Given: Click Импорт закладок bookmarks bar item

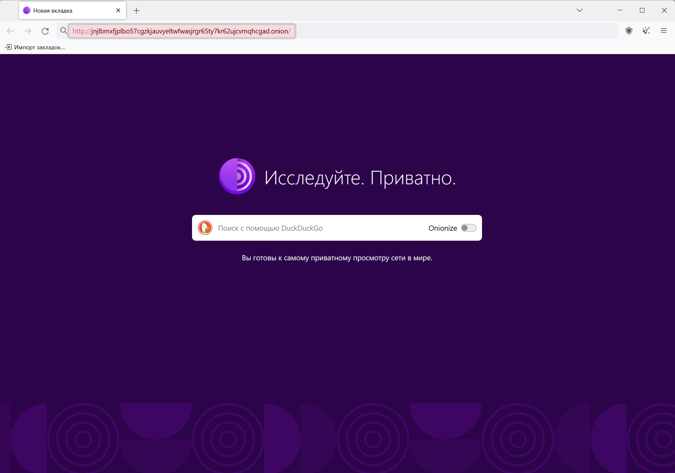Looking at the screenshot, I should [x=35, y=47].
